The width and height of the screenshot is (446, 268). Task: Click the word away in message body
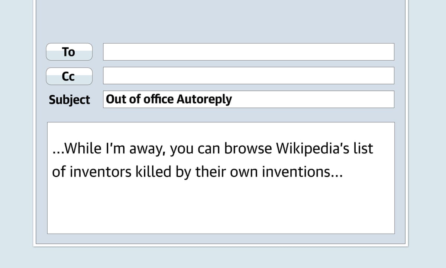pos(146,149)
